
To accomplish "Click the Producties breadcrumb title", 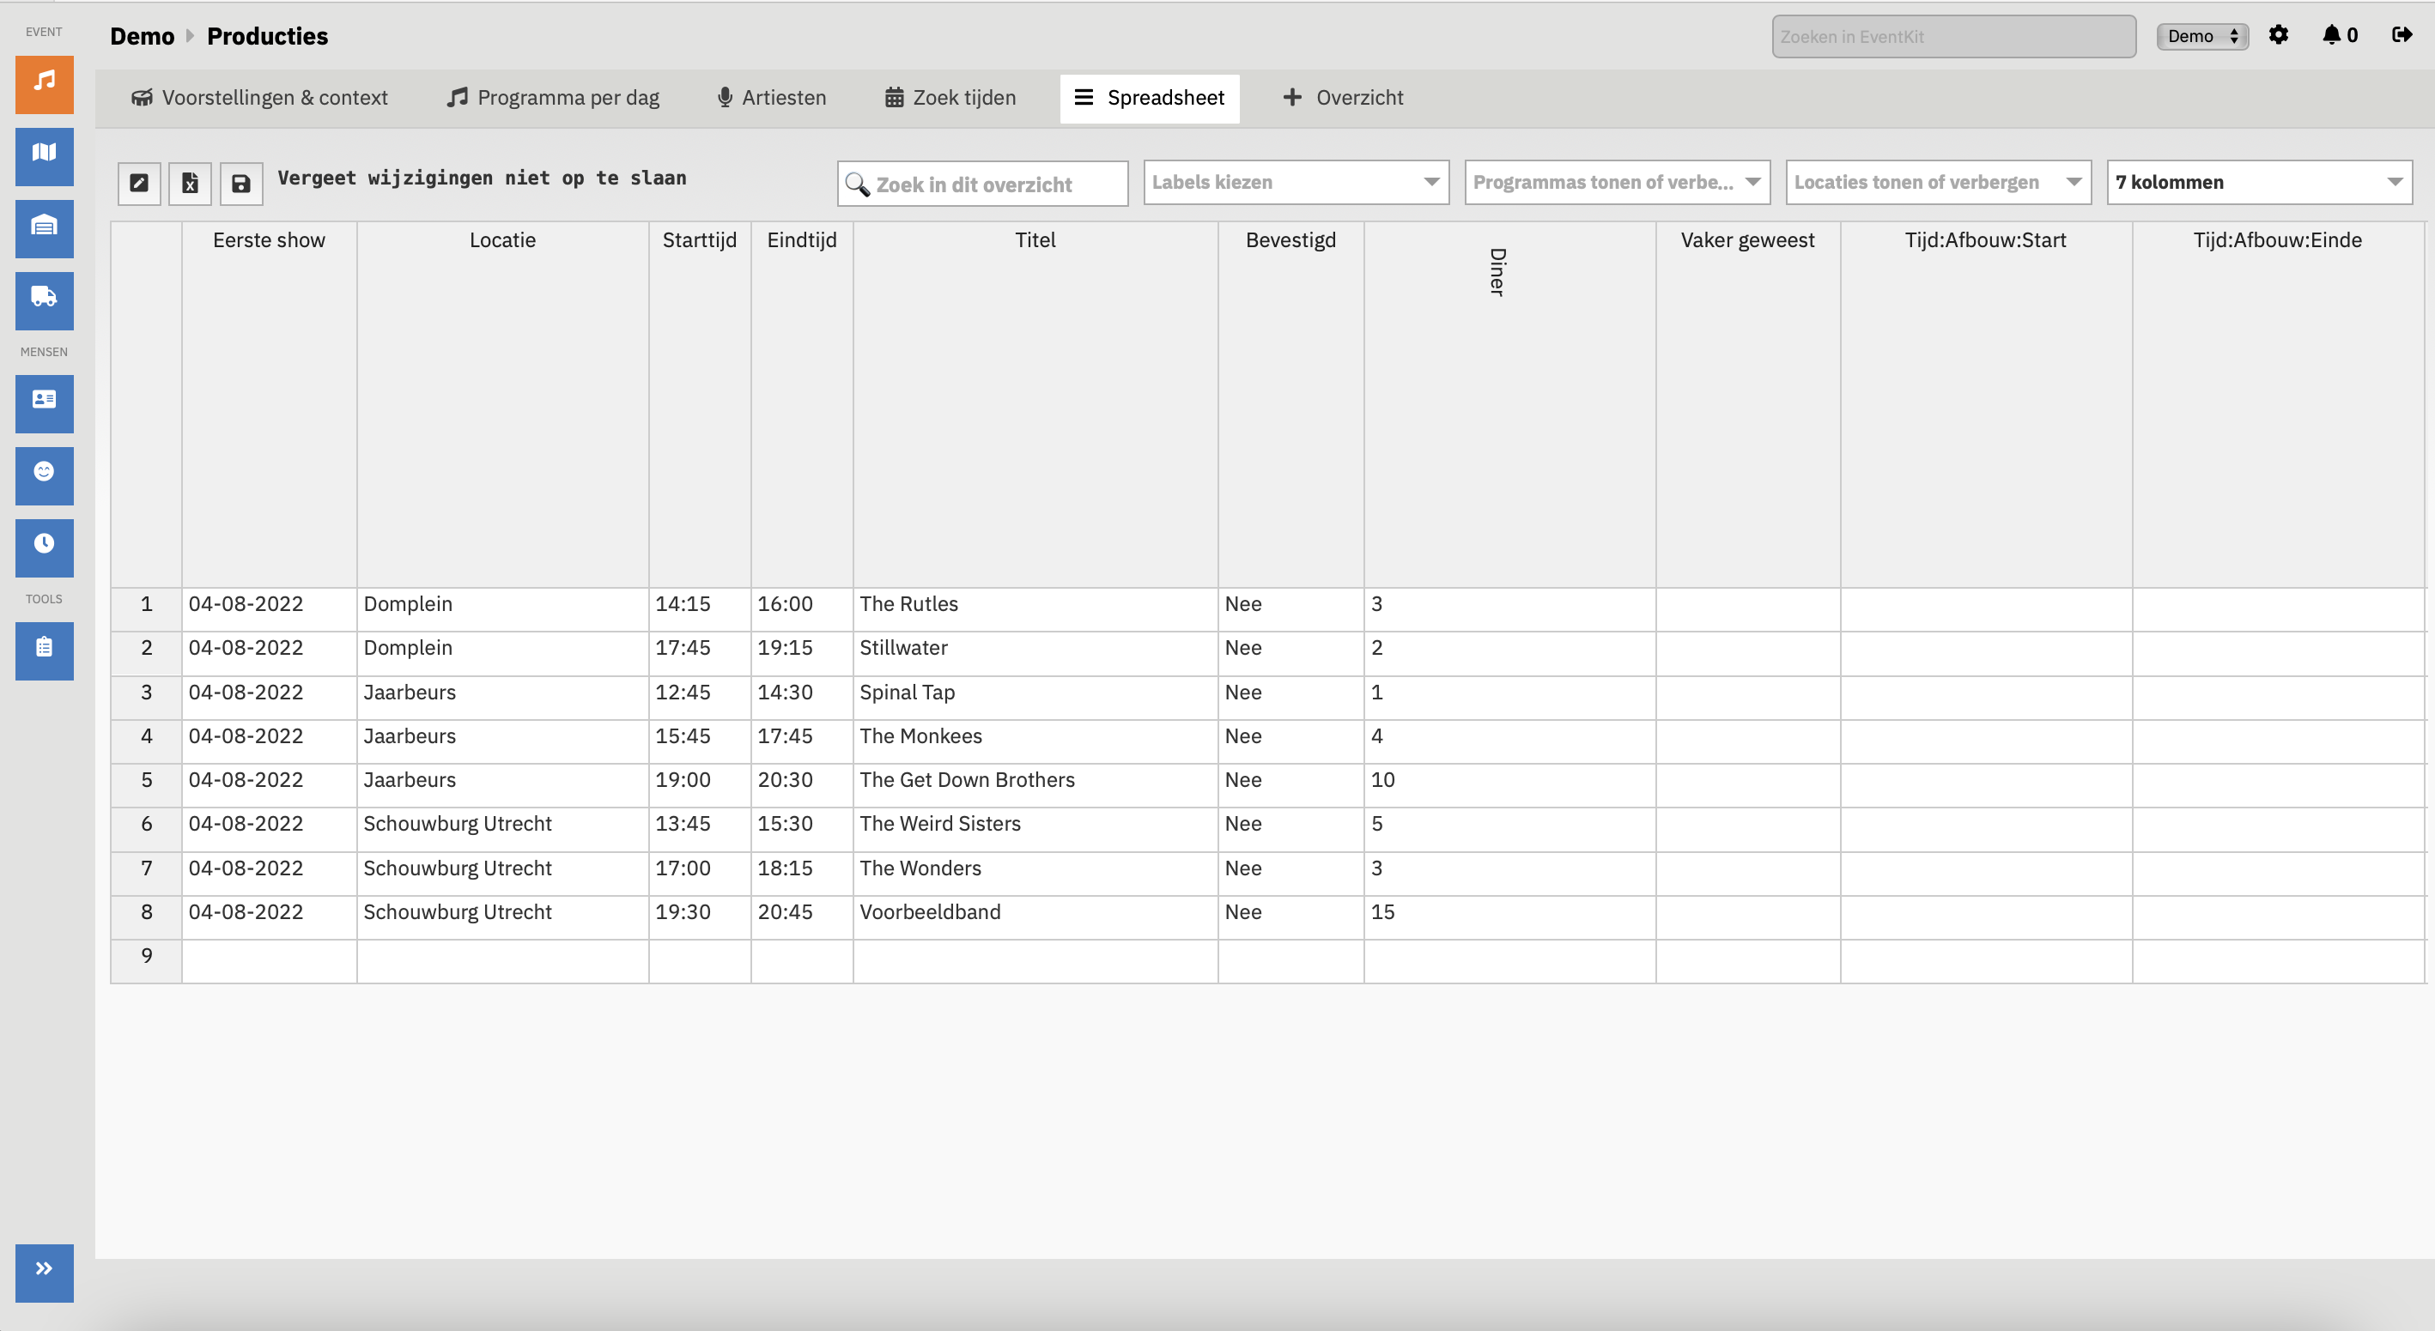I will [268, 36].
